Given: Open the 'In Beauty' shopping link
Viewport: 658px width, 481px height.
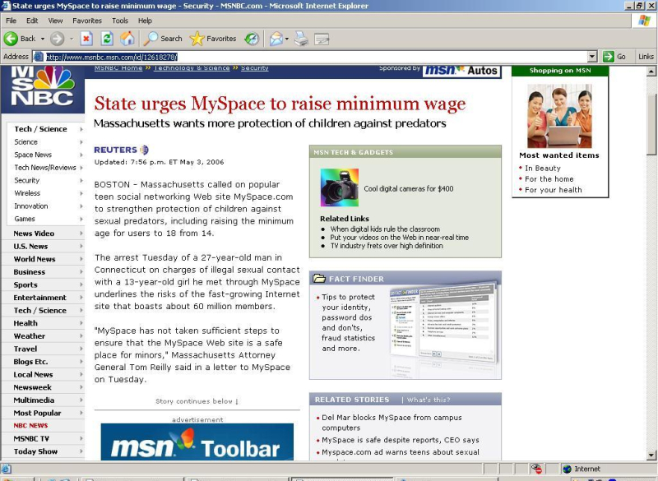Looking at the screenshot, I should (543, 169).
